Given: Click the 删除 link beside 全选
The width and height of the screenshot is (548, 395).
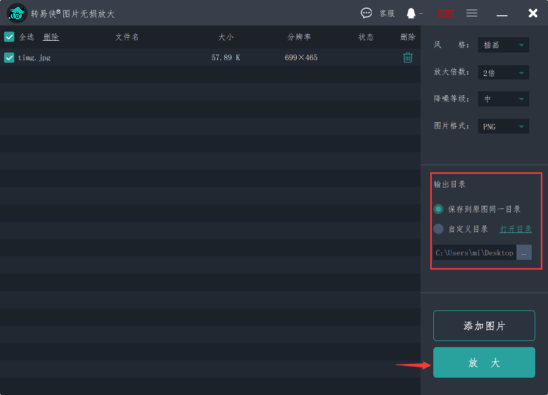Looking at the screenshot, I should pyautogui.click(x=51, y=37).
